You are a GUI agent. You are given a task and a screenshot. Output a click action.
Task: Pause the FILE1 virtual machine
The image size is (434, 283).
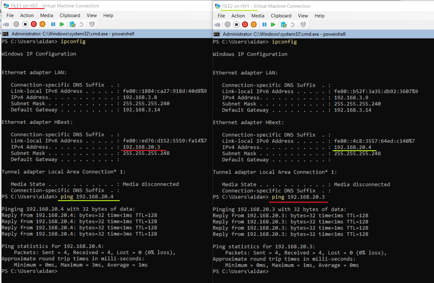coord(53,24)
